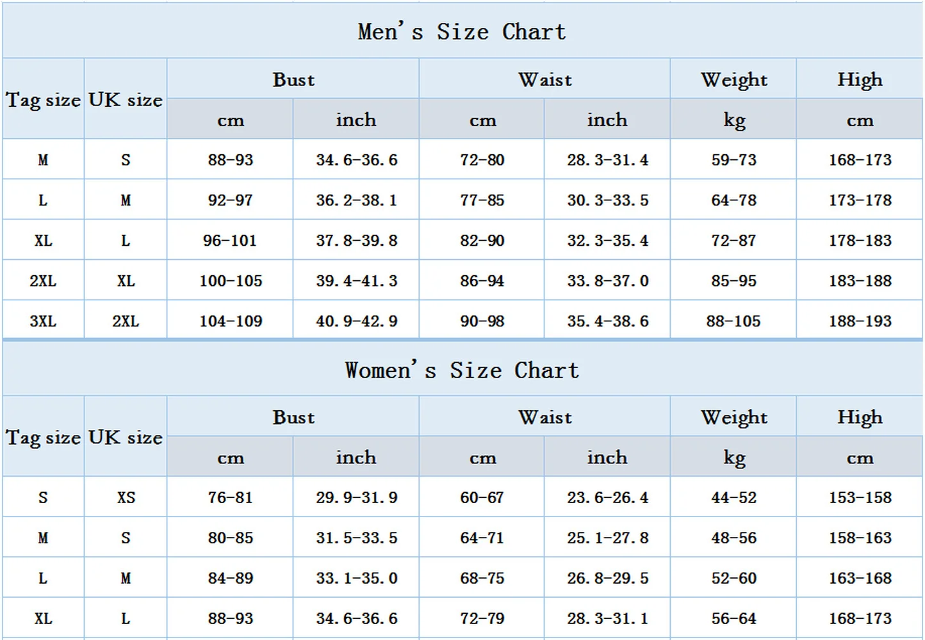
Task: Select the 68-75 waist cm cell
Action: [482, 578]
